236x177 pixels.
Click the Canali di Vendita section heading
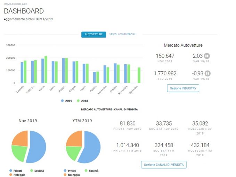pos(109,110)
